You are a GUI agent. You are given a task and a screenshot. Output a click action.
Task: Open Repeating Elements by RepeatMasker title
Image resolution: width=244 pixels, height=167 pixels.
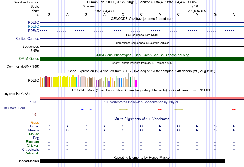point(142,157)
